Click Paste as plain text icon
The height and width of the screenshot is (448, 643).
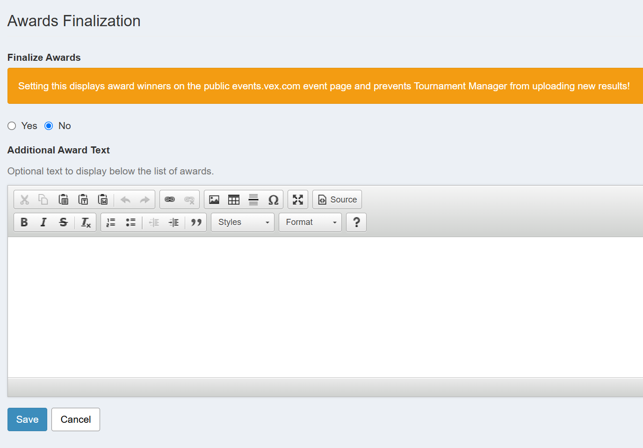(83, 200)
